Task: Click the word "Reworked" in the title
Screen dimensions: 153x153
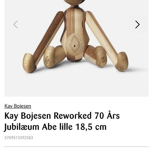Action: [x=73, y=116]
